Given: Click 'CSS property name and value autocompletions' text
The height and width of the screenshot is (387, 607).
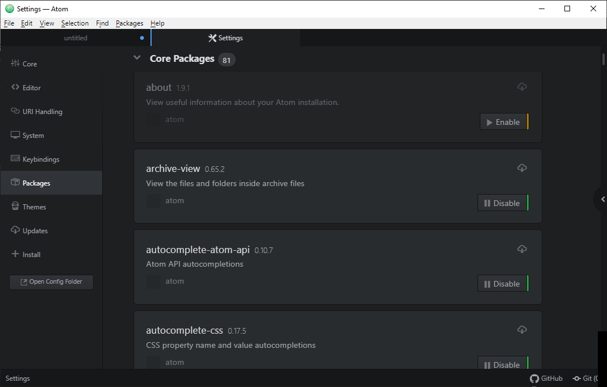Looking at the screenshot, I should (x=231, y=345).
